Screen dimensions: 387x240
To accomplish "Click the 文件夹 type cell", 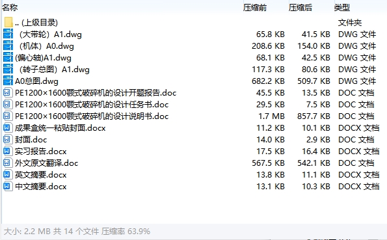I will pyautogui.click(x=350, y=23).
